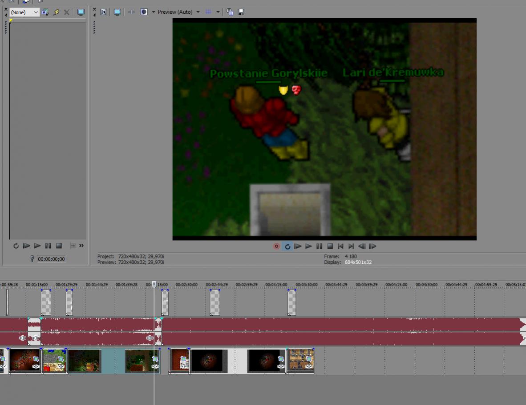Image resolution: width=526 pixels, height=405 pixels.
Task: Pause the video preview playback
Action: [319, 246]
